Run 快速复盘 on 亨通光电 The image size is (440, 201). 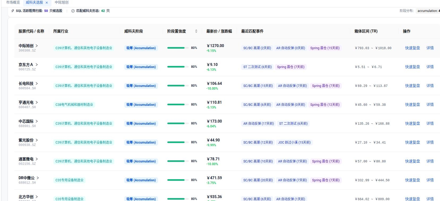click(x=412, y=105)
